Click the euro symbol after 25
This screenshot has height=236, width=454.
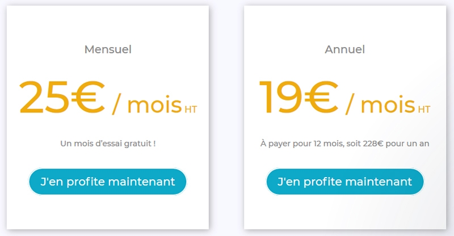[88, 97]
